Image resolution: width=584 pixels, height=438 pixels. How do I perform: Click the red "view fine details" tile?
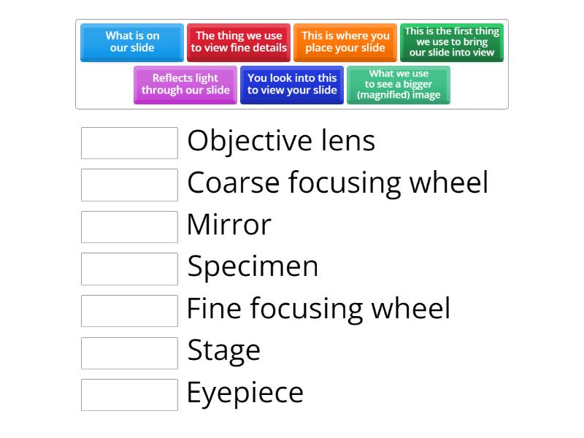[x=239, y=42]
